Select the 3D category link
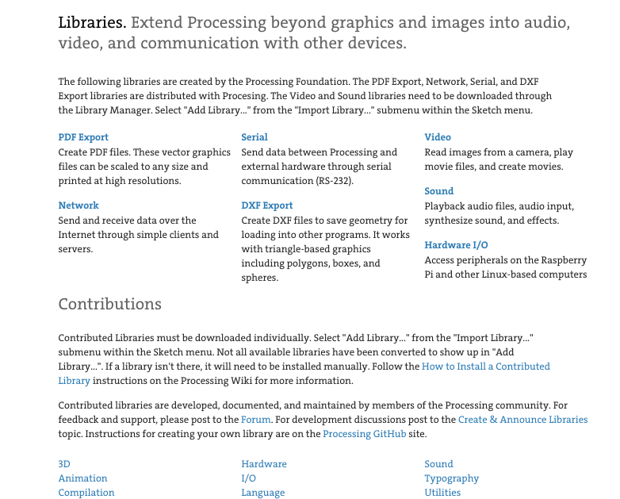Image resolution: width=620 pixels, height=499 pixels. (x=64, y=464)
